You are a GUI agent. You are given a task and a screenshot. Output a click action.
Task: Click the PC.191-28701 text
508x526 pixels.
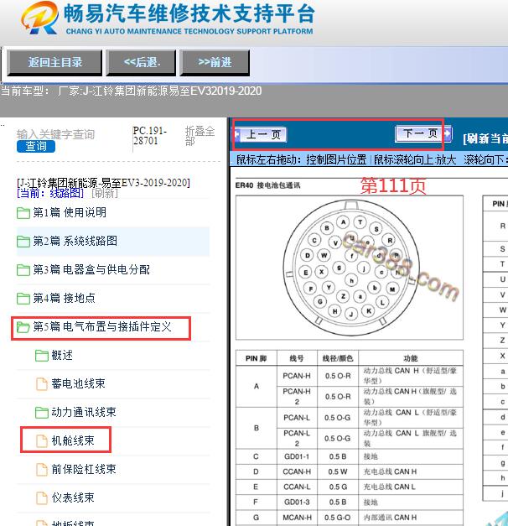[x=149, y=136]
